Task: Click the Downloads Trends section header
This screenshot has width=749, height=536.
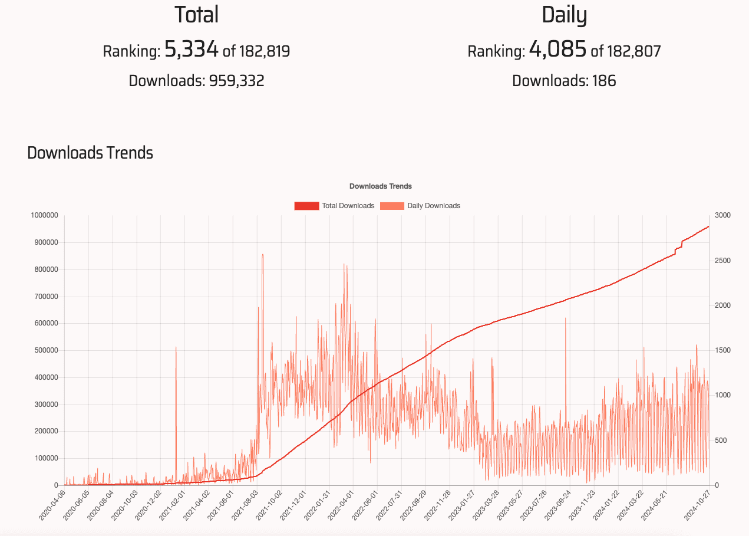Action: tap(90, 152)
